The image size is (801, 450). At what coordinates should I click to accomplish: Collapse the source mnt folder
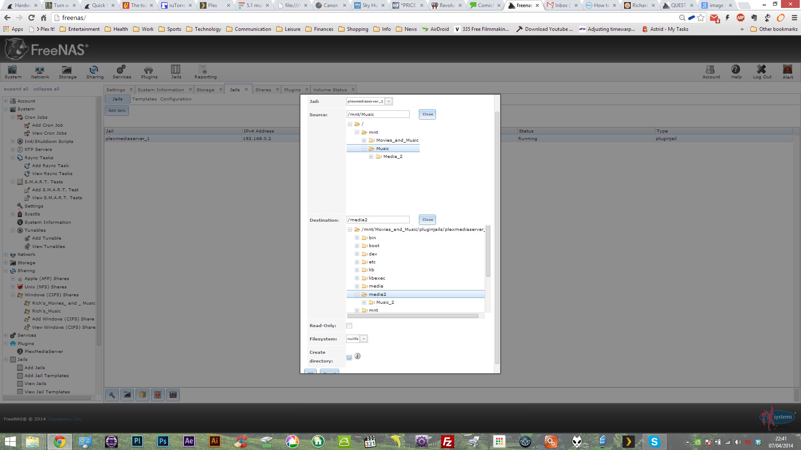[x=357, y=132]
